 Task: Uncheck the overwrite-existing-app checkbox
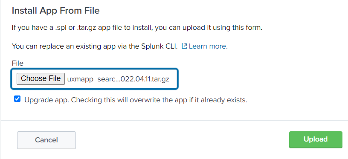tap(17, 99)
